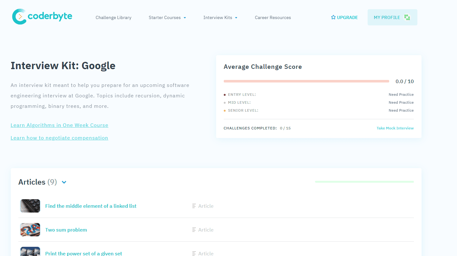Click the power set article thumbnail

(30, 252)
